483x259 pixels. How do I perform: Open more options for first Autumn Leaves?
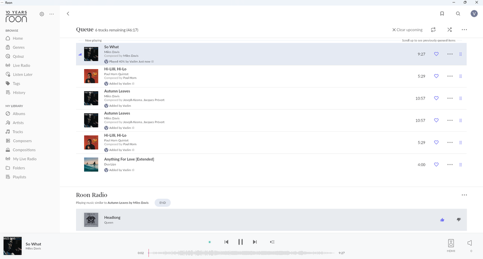450,98
